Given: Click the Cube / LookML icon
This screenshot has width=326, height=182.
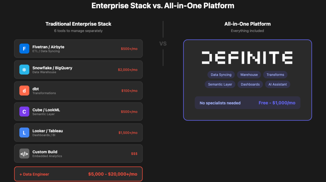Looking at the screenshot, I should [24, 112].
